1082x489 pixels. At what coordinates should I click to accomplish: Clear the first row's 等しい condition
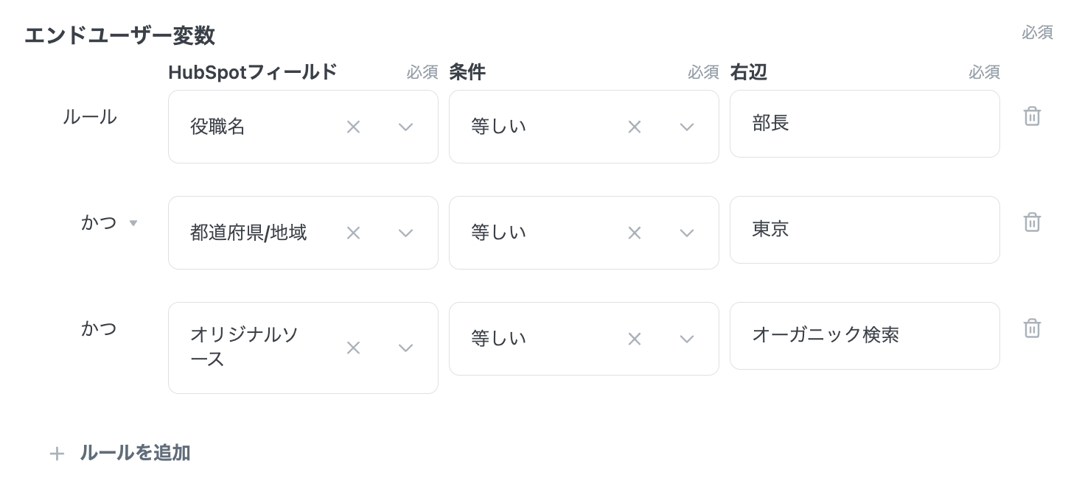634,127
